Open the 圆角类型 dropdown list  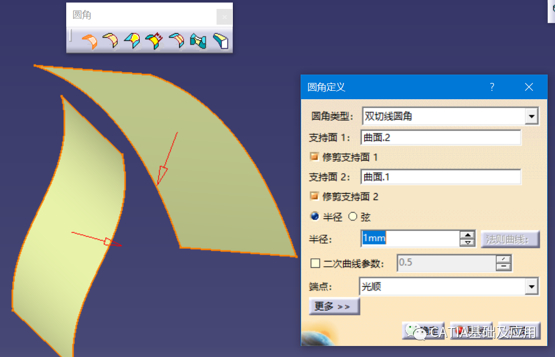[x=531, y=117]
